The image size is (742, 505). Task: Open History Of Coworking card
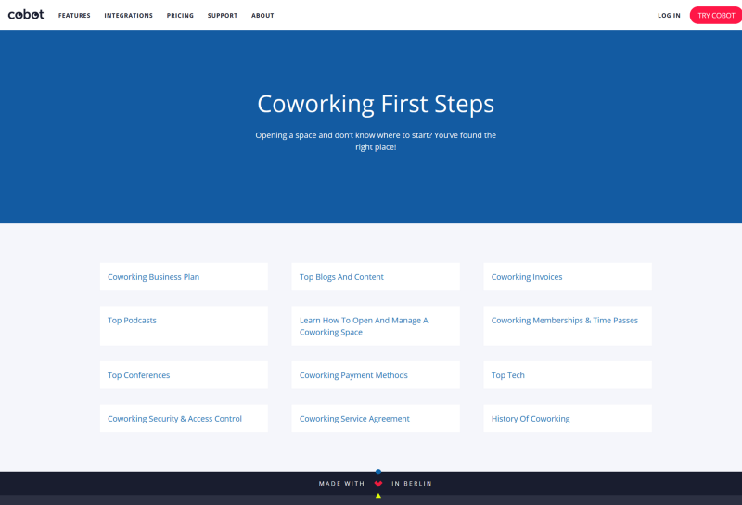point(568,418)
